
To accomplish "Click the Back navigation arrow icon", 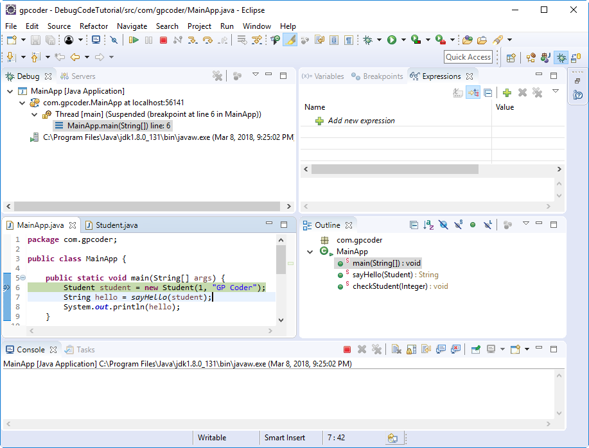I will [75, 57].
